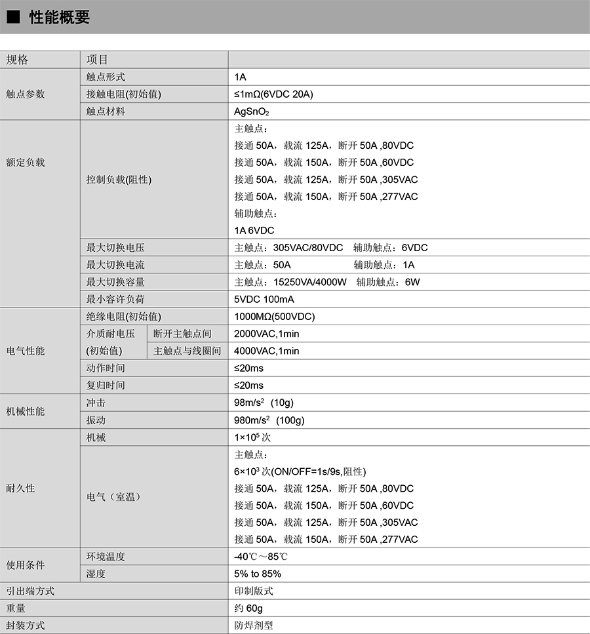Viewport: 590px width, 634px height.
Task: Click the -40℃～85℃ ambient temperature value
Action: [261, 557]
